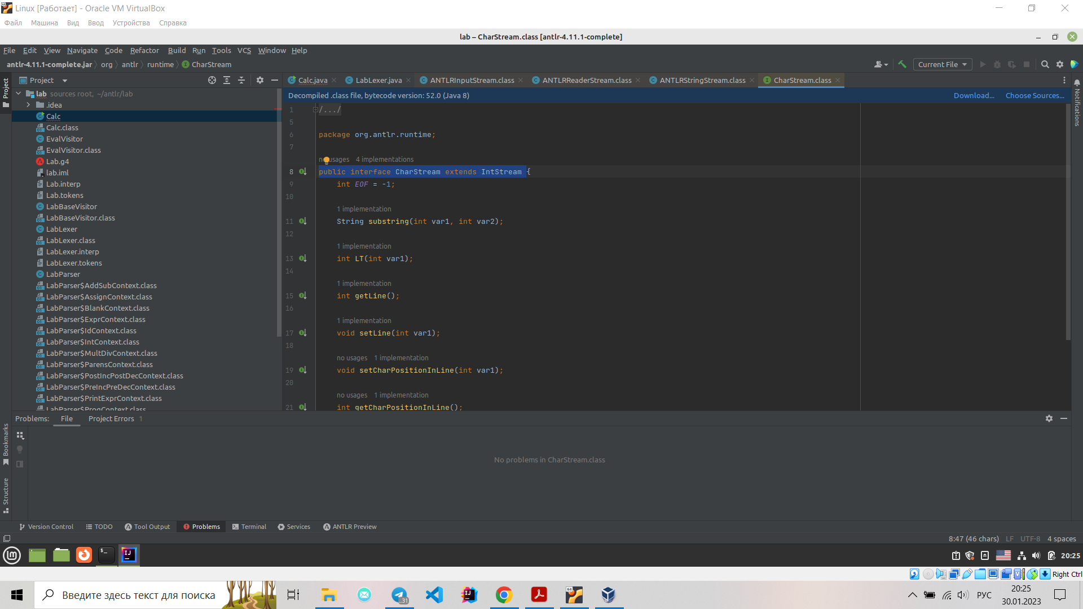Open the ANTLR Preview tool window

click(350, 527)
